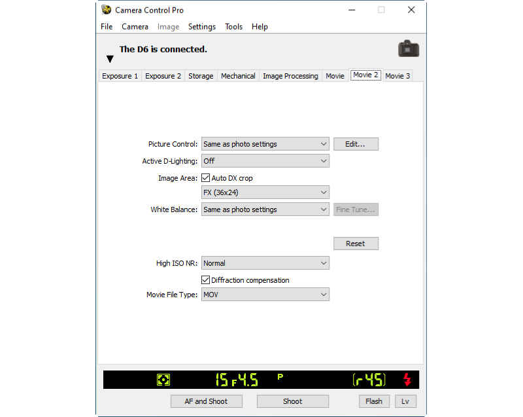Click the P exposure mode indicator
The height and width of the screenshot is (417, 523).
click(280, 376)
